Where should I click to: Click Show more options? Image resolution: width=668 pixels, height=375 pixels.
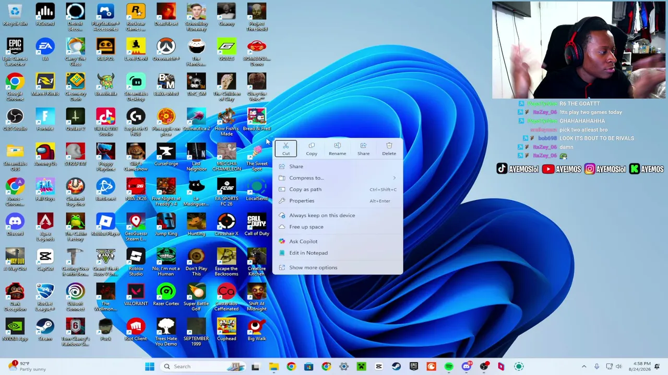338,267
